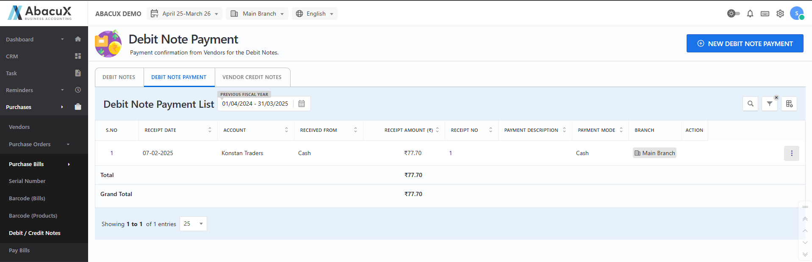Click the user avatar icon
This screenshot has height=262, width=812.
coord(796,14)
